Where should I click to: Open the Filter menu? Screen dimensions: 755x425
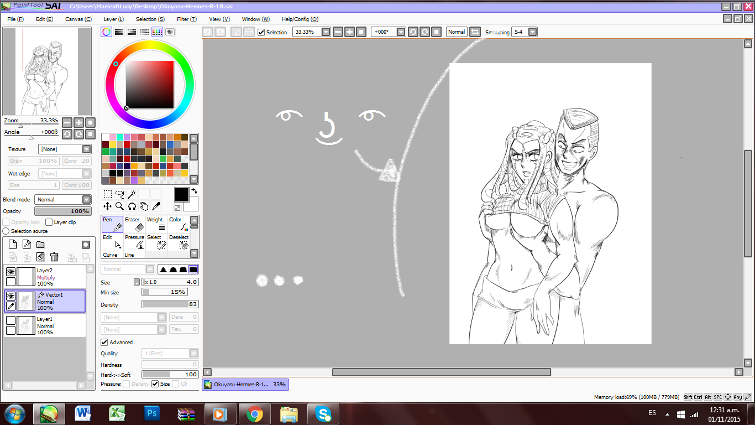click(187, 19)
